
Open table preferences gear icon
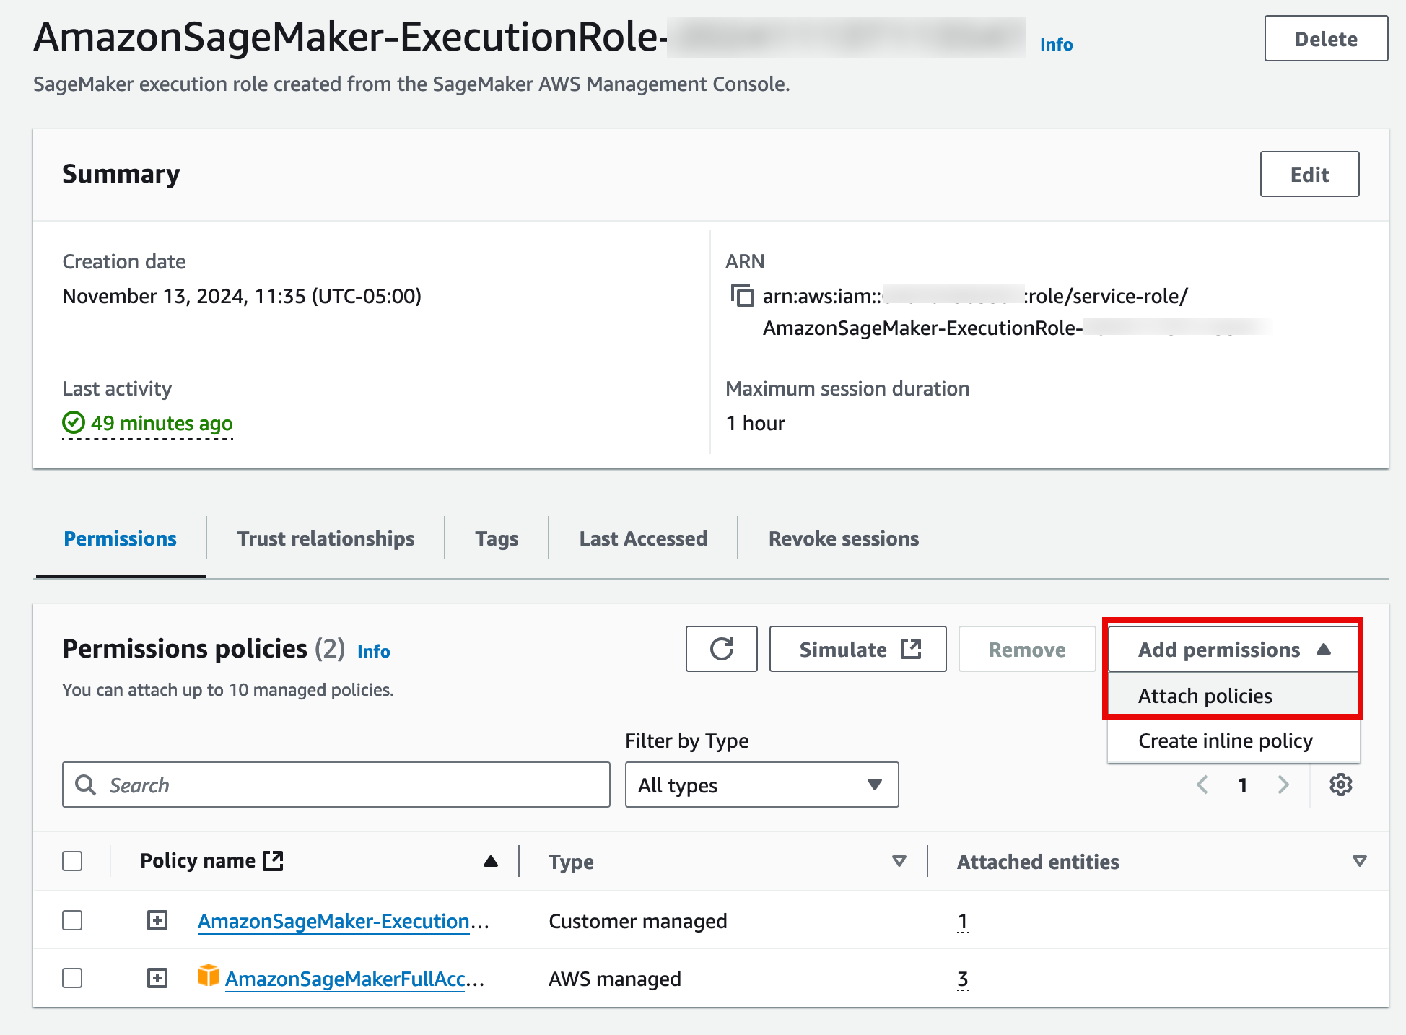(1340, 785)
